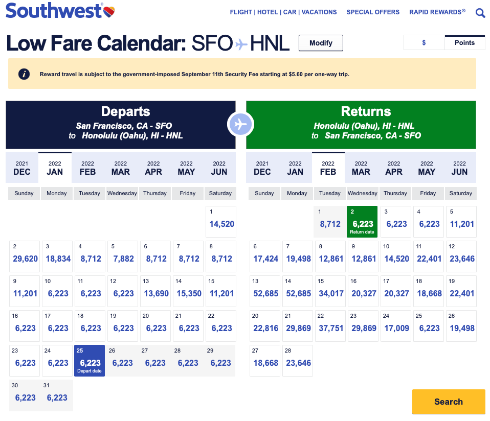Open the FLIGHT link in the top menu

241,12
